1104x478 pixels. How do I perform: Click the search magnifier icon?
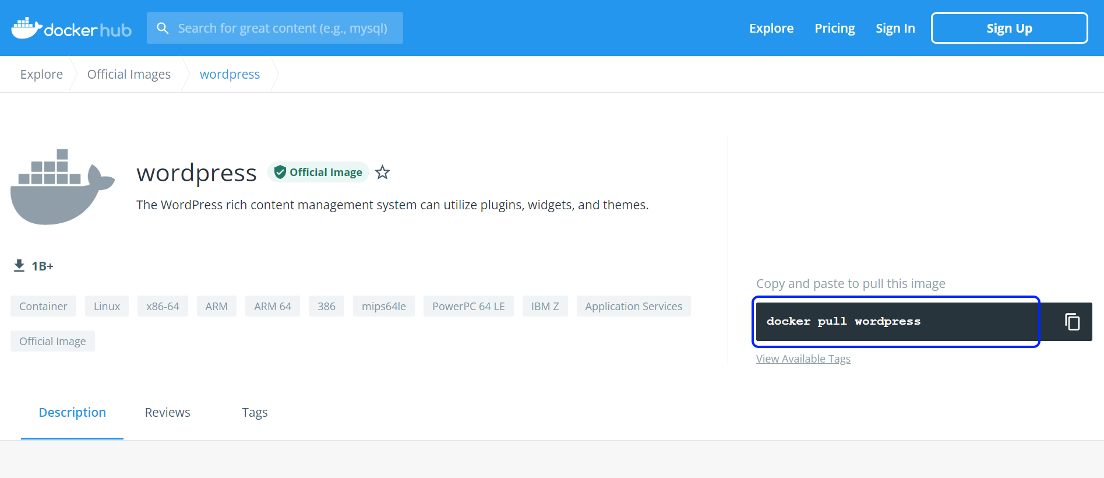coord(163,28)
